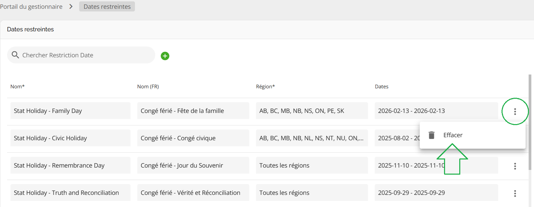Click the trash icon in the popup menu
The width and height of the screenshot is (534, 207).
(432, 135)
